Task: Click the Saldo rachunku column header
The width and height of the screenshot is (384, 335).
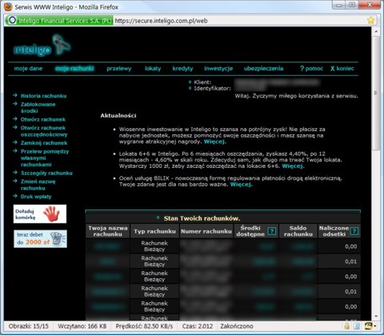Action: click(298, 231)
